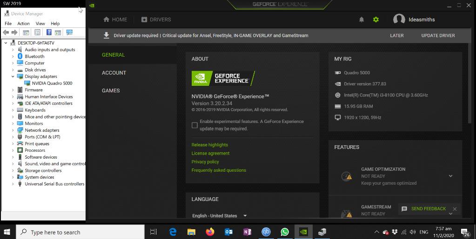
Task: Select the Storage controllers item
Action: [43, 170]
